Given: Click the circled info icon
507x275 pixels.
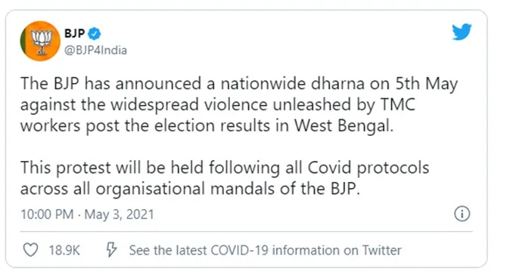Looking at the screenshot, I should click(x=462, y=214).
